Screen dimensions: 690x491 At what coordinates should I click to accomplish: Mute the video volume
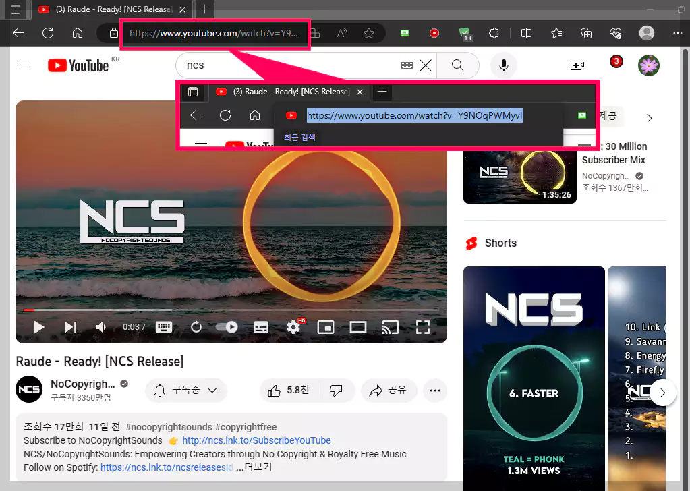(101, 327)
